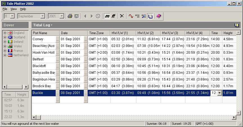Open the September month dropdown

click(43, 16)
